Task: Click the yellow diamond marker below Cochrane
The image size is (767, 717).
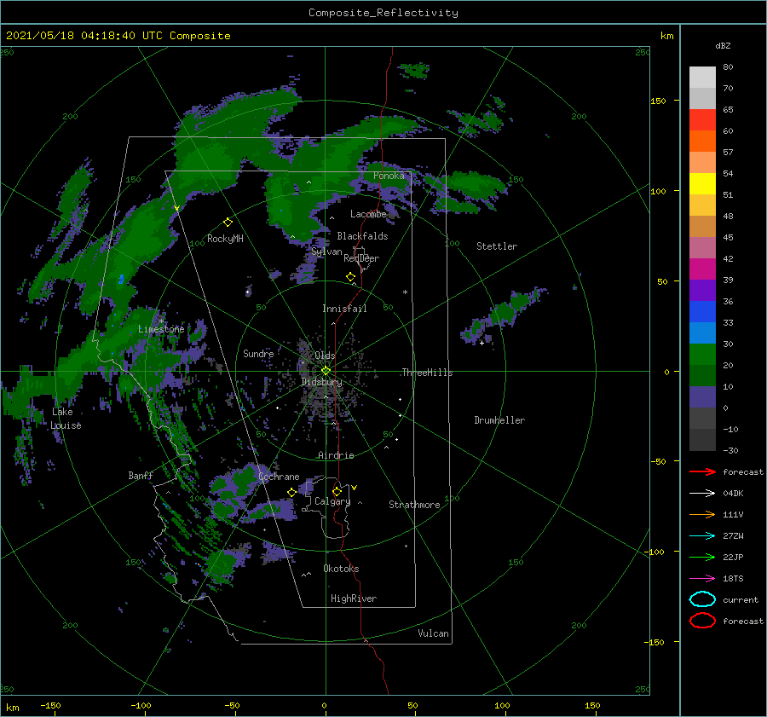Action: coord(291,493)
